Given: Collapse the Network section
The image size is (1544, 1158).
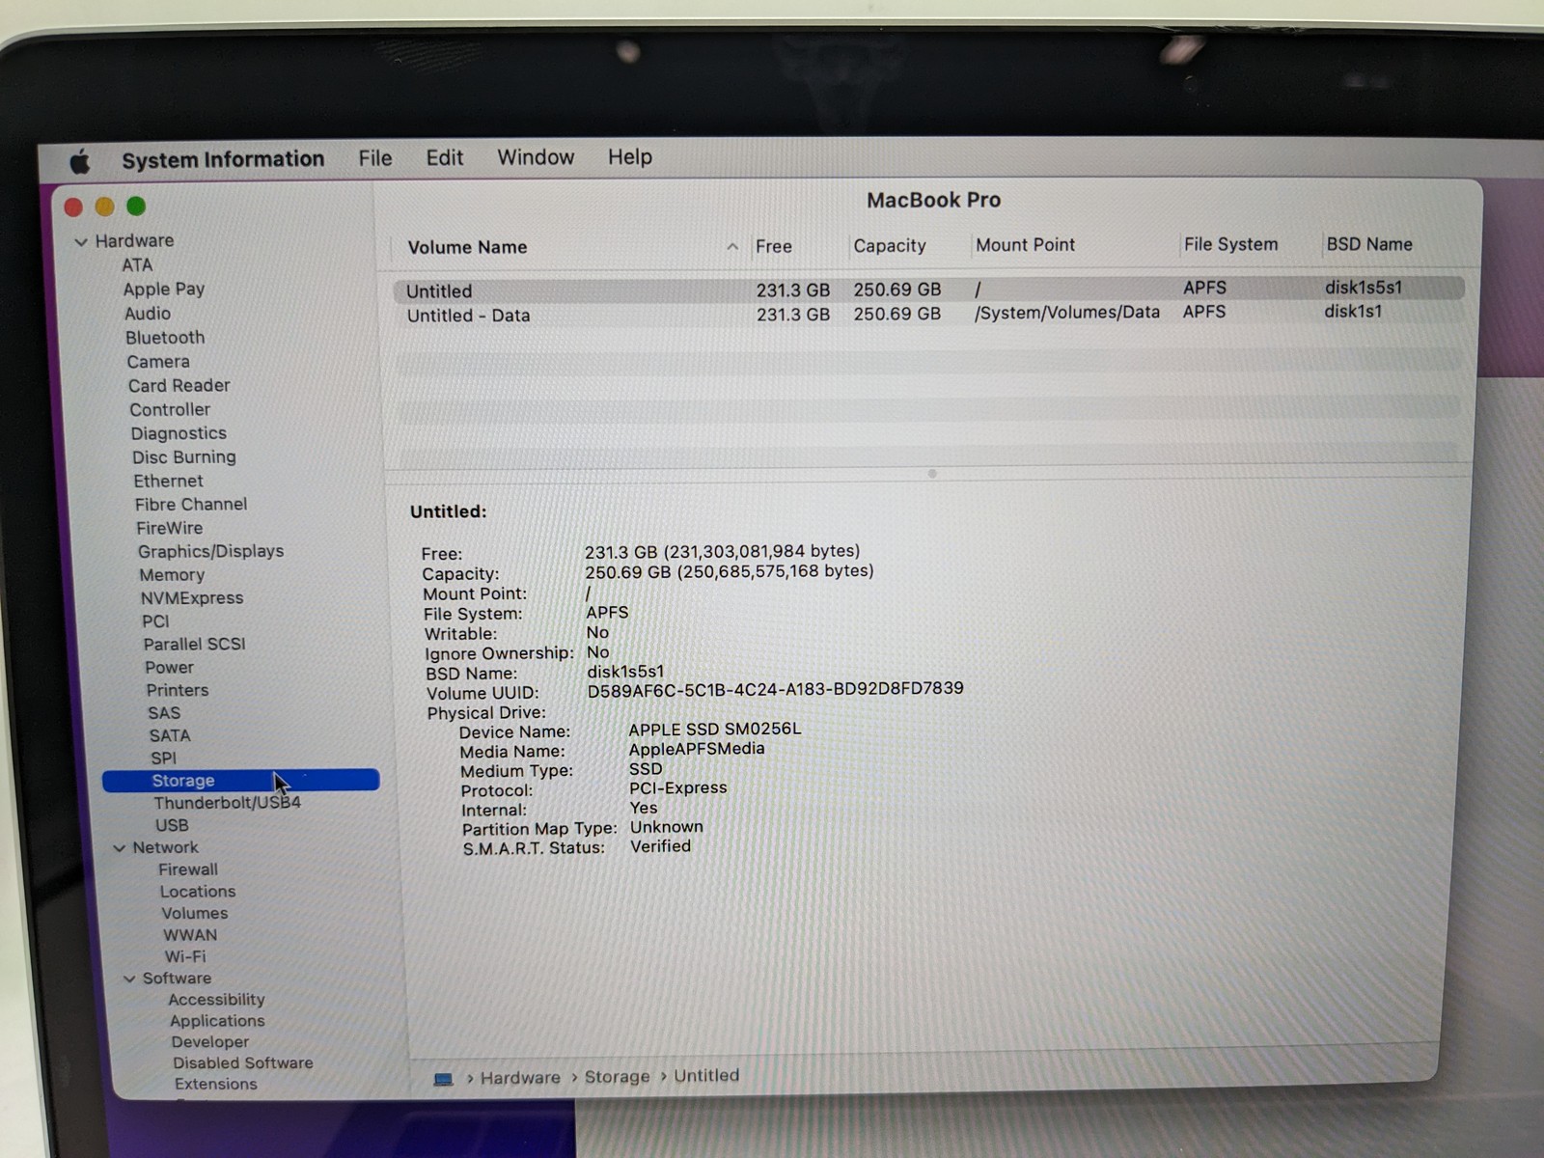Looking at the screenshot, I should [x=120, y=848].
